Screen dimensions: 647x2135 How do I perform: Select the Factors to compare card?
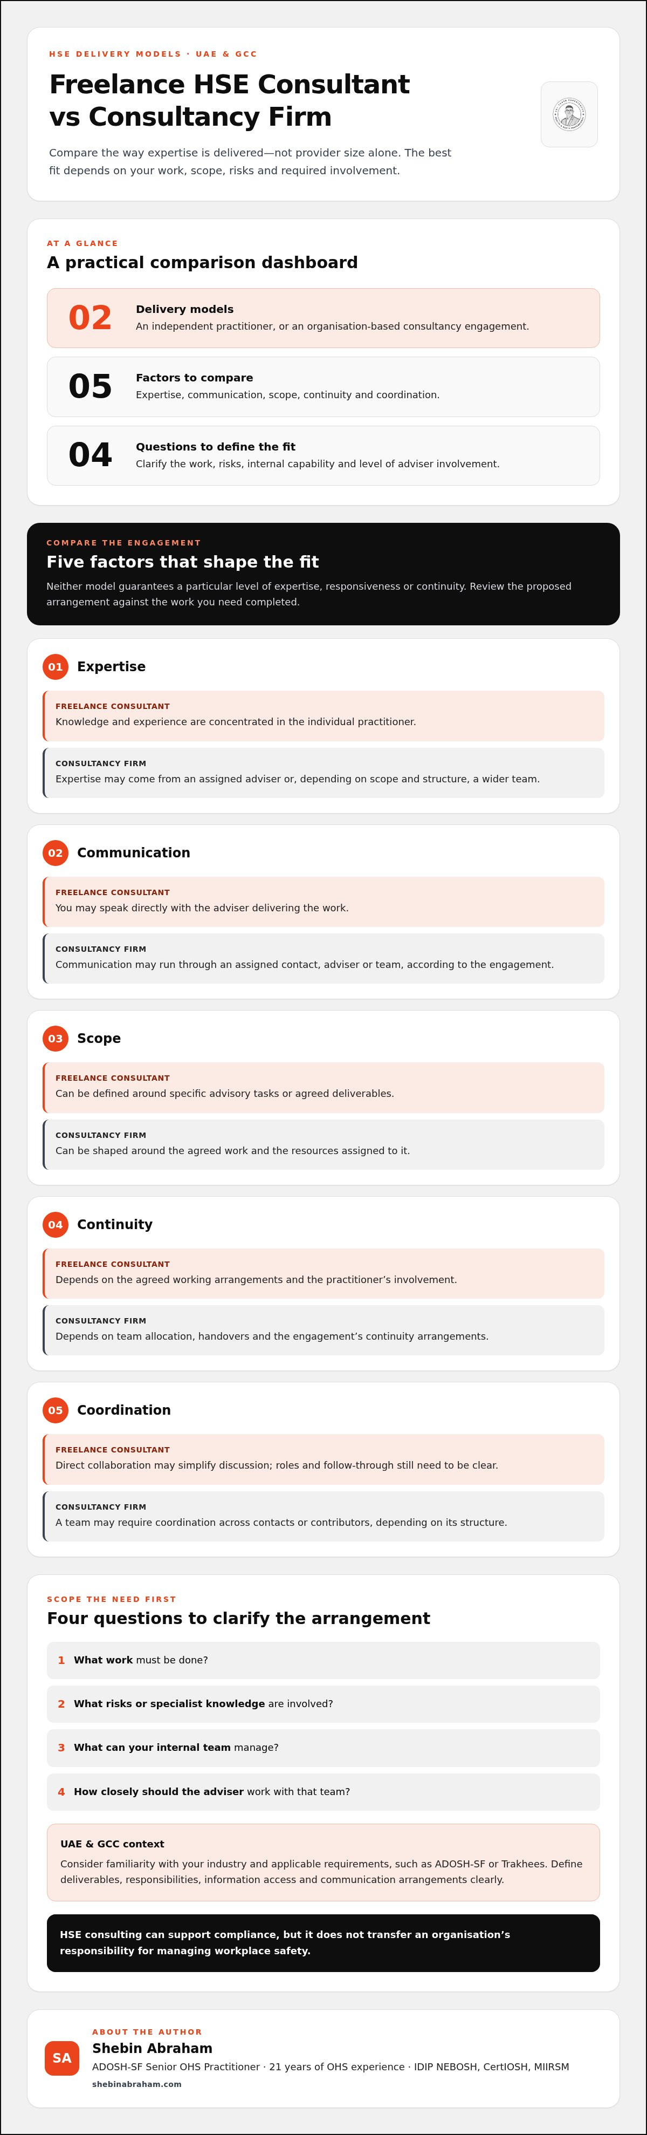pyautogui.click(x=323, y=386)
